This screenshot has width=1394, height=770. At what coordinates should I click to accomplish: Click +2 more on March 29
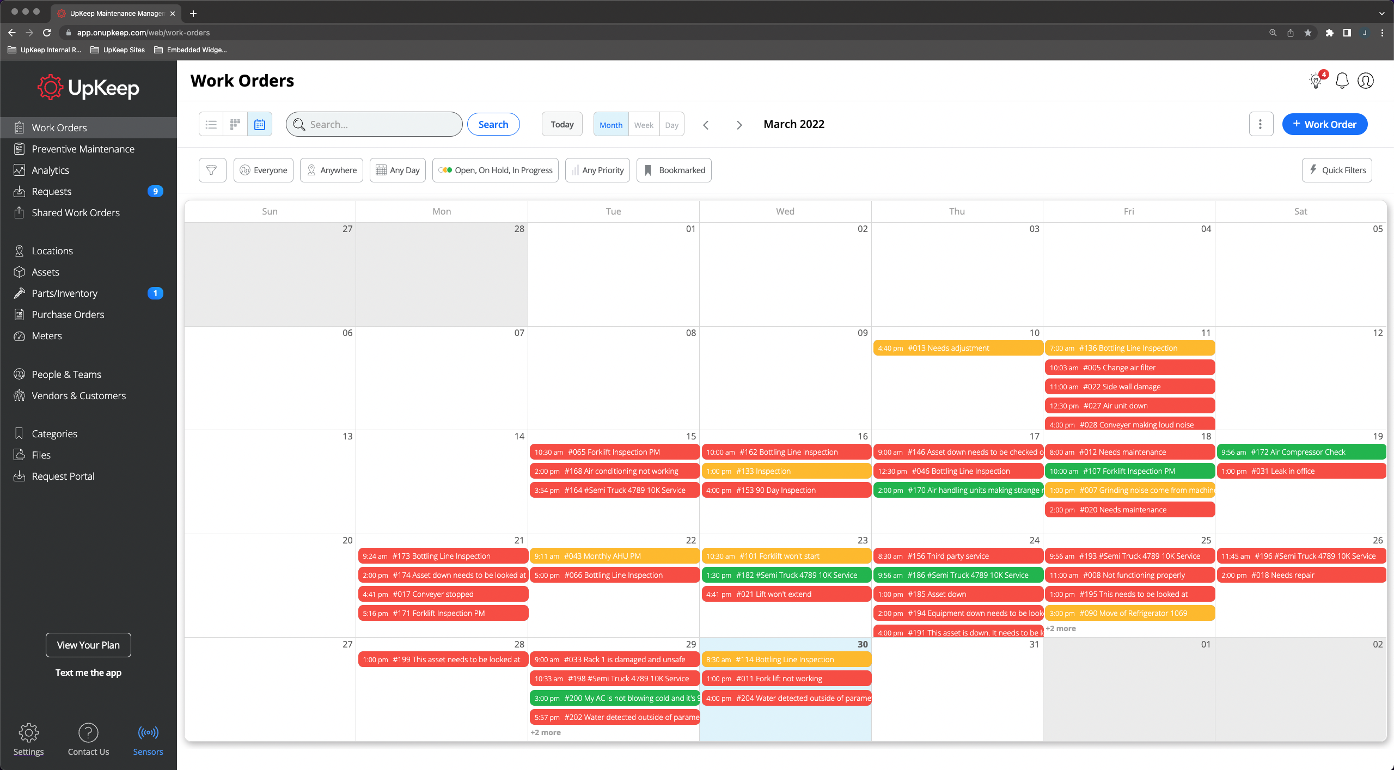[x=546, y=732]
